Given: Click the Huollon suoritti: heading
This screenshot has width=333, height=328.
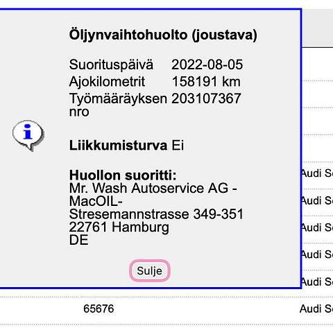Looking at the screenshot, I should pyautogui.click(x=123, y=175).
